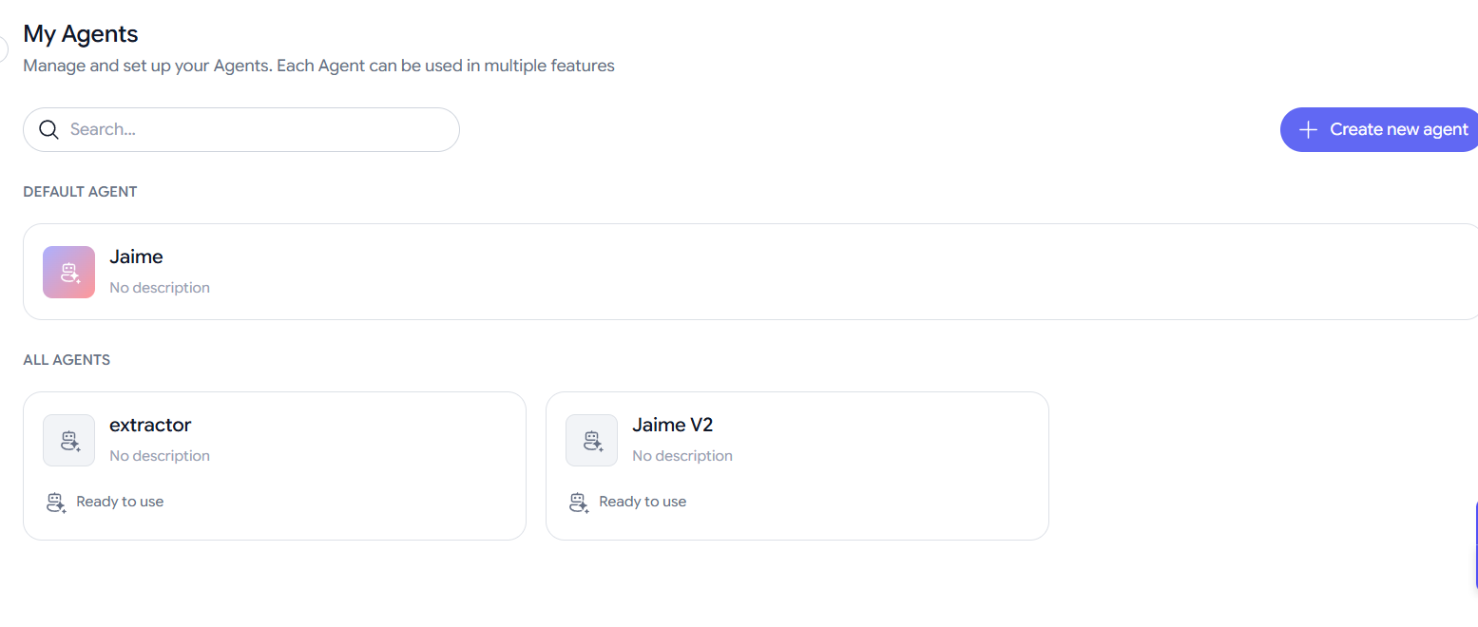1478x627 pixels.
Task: Click the Ready to use status on Jaime V2
Action: (x=643, y=502)
